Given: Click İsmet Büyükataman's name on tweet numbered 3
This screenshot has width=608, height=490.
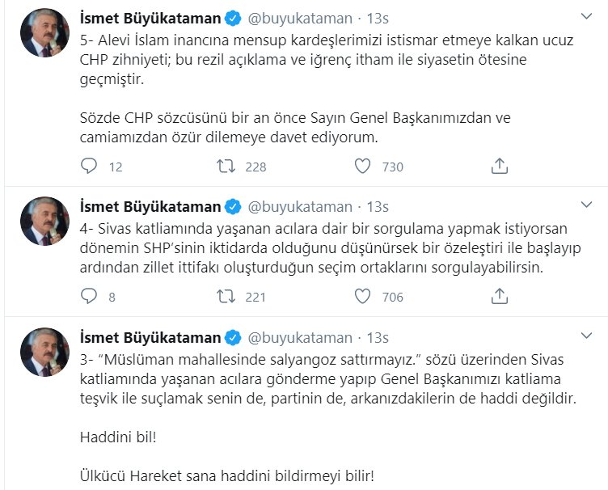Looking at the screenshot, I should click(x=151, y=337).
